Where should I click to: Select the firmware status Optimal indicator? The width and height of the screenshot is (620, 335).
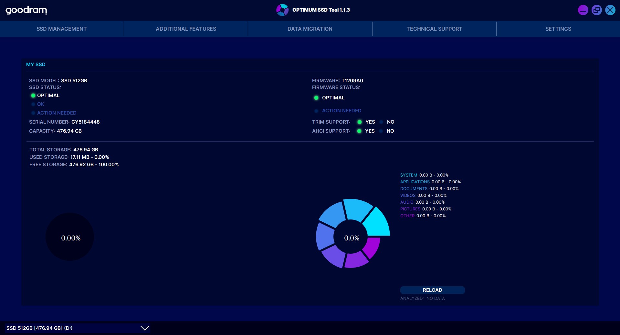pyautogui.click(x=316, y=98)
